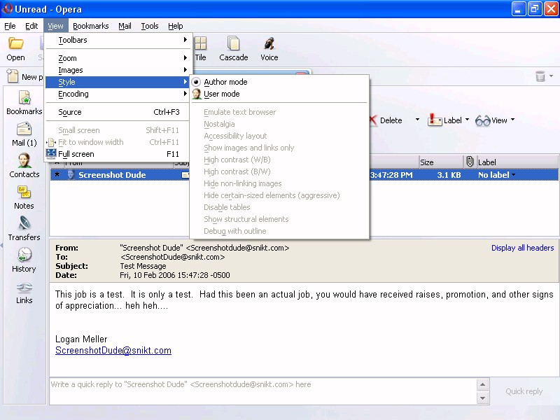
Task: Select Author mode radio option
Action: click(x=225, y=82)
